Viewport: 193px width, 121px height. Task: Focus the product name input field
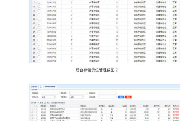click(x=79, y=93)
